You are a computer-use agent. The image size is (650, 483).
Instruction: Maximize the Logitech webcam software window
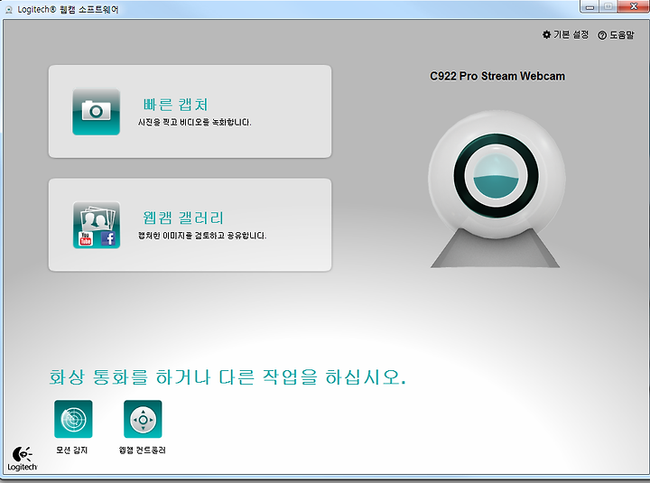[608, 6]
